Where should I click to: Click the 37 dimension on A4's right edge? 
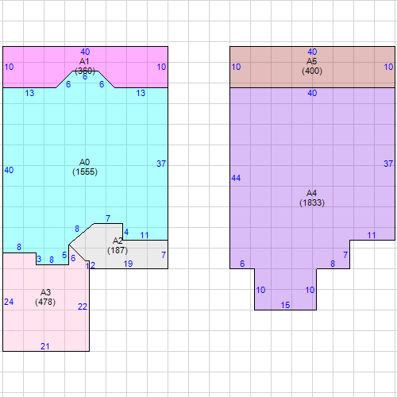point(388,164)
